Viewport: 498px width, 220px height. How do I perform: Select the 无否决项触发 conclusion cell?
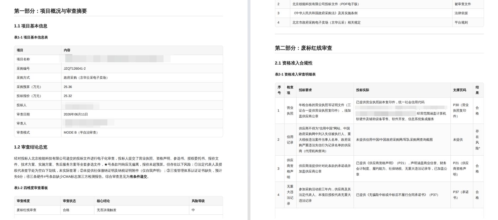(106, 210)
